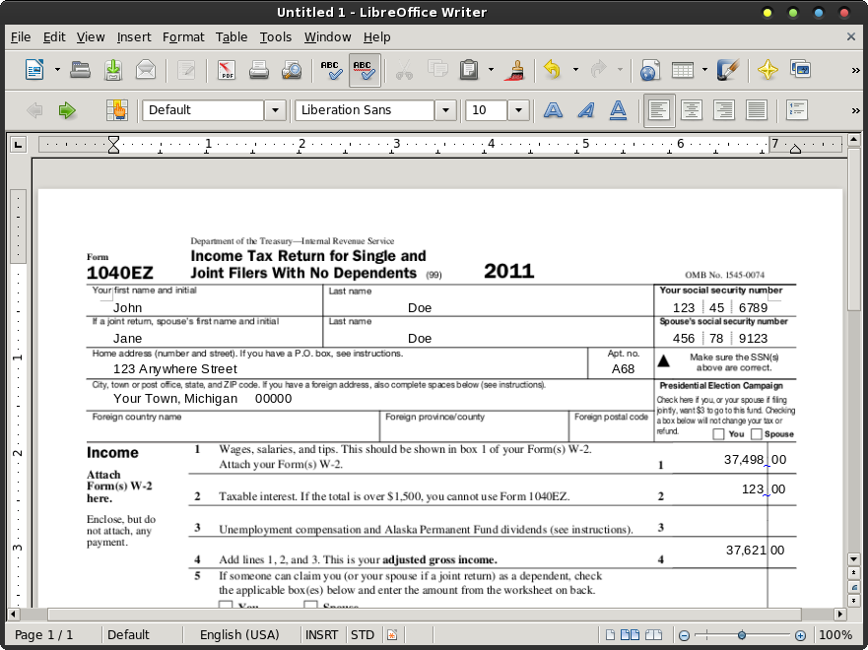Open the paragraph style dropdown 'Default'
This screenshot has width=868, height=650.
tap(275, 110)
